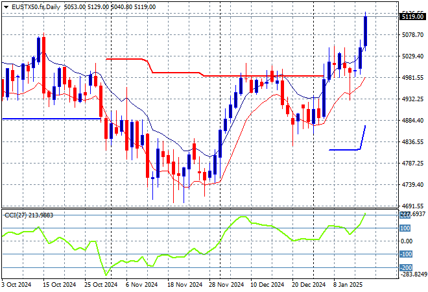Select the 3 Oct 2024 date label
The width and height of the screenshot is (428, 292).
click(x=16, y=285)
